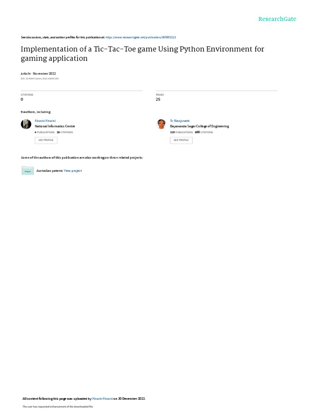The image size is (312, 416).
Task: Click the DOI text below the article date
Action: point(39,78)
